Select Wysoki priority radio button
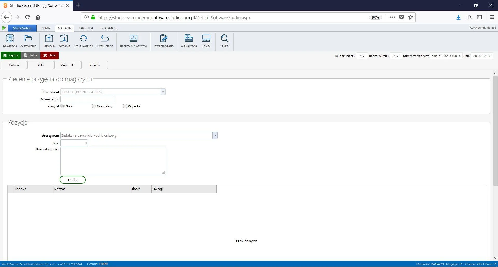Image resolution: width=498 pixels, height=267 pixels. (x=125, y=106)
